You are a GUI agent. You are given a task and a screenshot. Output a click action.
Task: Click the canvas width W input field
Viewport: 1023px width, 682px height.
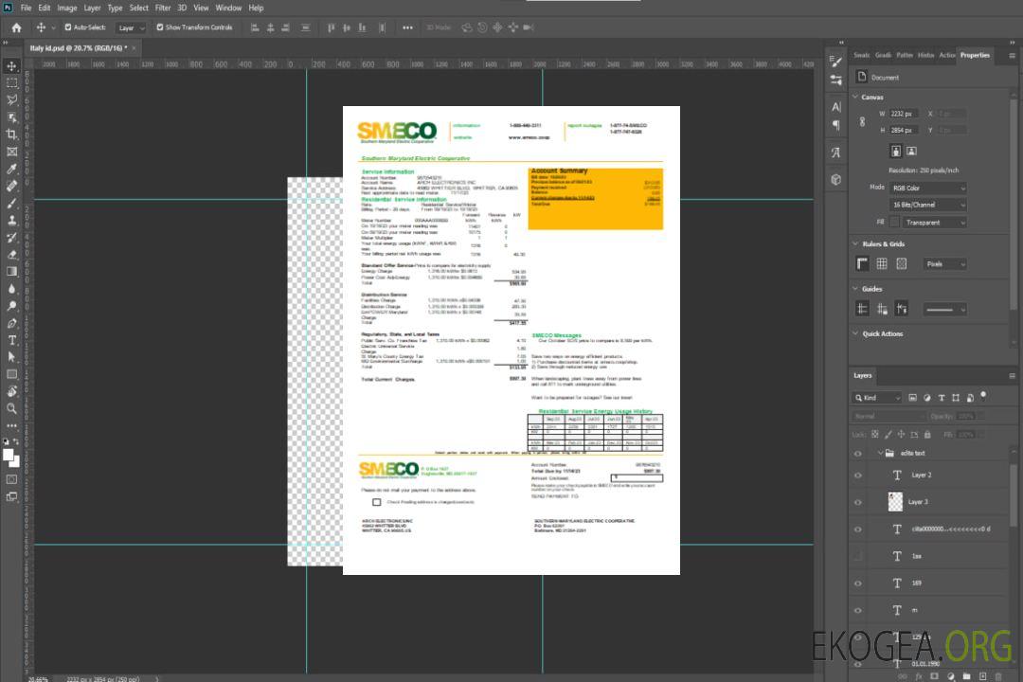903,114
